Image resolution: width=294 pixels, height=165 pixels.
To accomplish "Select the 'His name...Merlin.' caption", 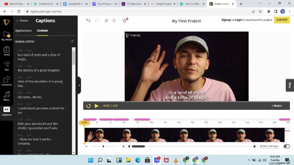I will pos(30,97).
